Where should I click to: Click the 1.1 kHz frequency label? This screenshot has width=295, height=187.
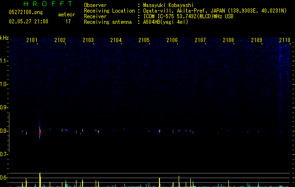[x=4, y=61]
